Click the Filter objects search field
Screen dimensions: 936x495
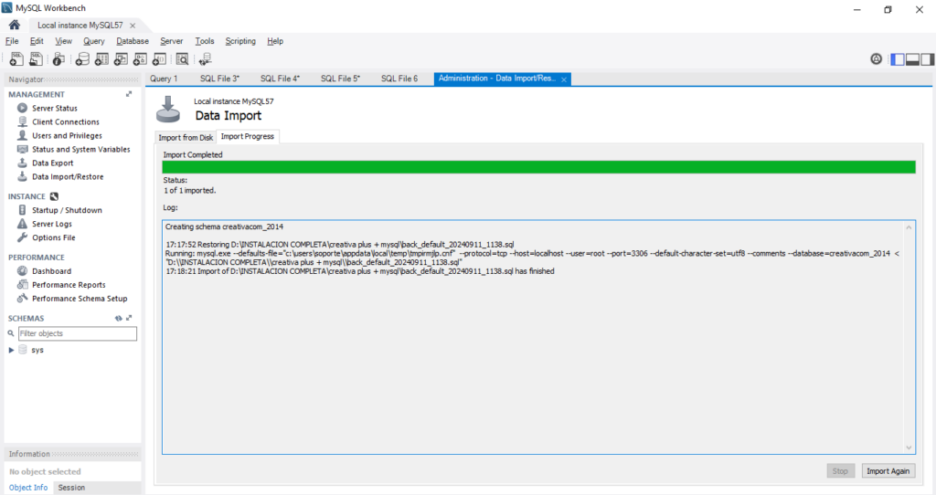[x=78, y=333]
